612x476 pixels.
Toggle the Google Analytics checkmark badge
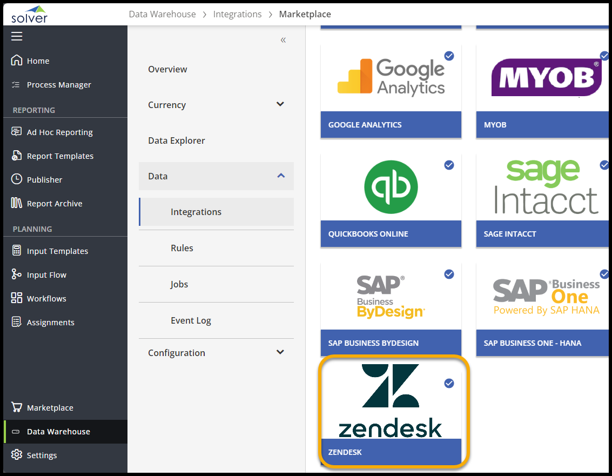click(449, 56)
